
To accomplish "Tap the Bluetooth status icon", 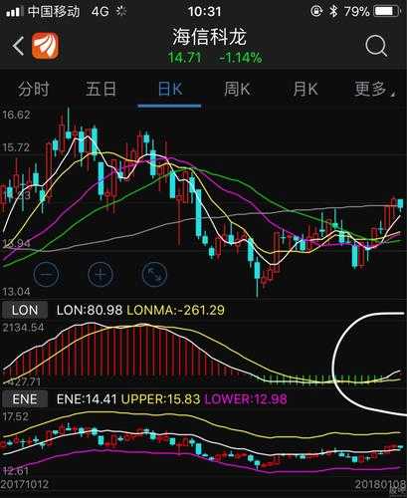I will 333,11.
